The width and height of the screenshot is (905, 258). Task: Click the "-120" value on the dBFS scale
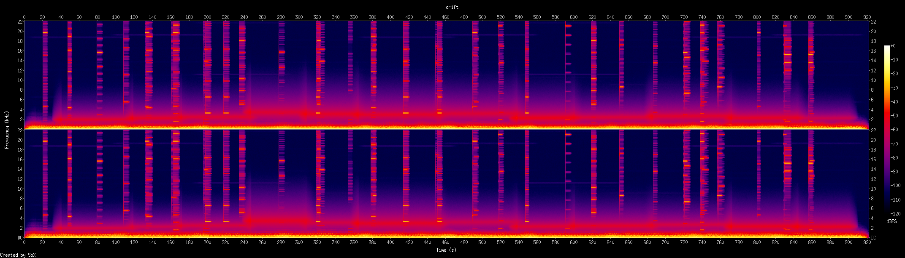[896, 214]
